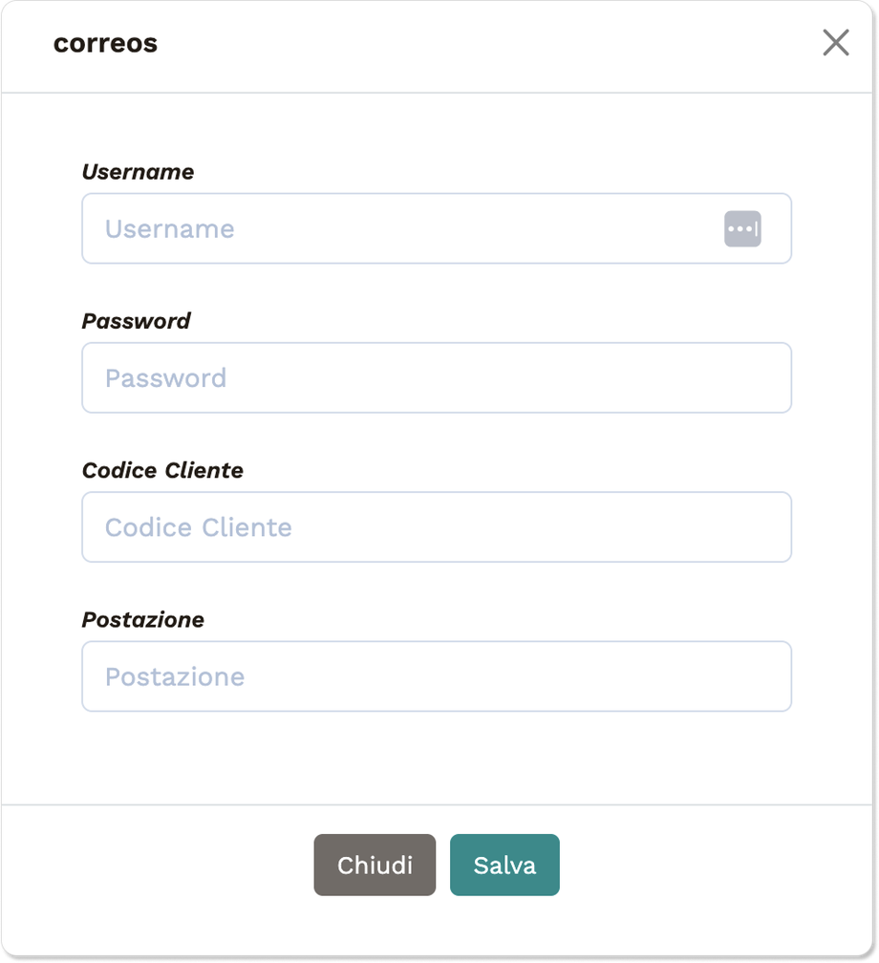Click the Password placeholder text
The width and height of the screenshot is (879, 963).
click(x=165, y=378)
